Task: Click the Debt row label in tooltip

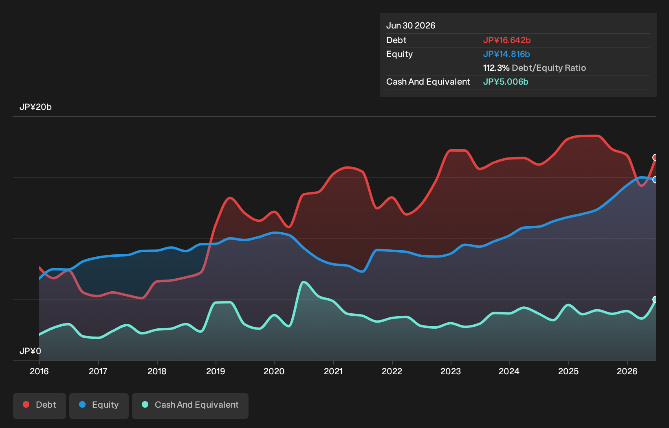Action: click(x=396, y=40)
